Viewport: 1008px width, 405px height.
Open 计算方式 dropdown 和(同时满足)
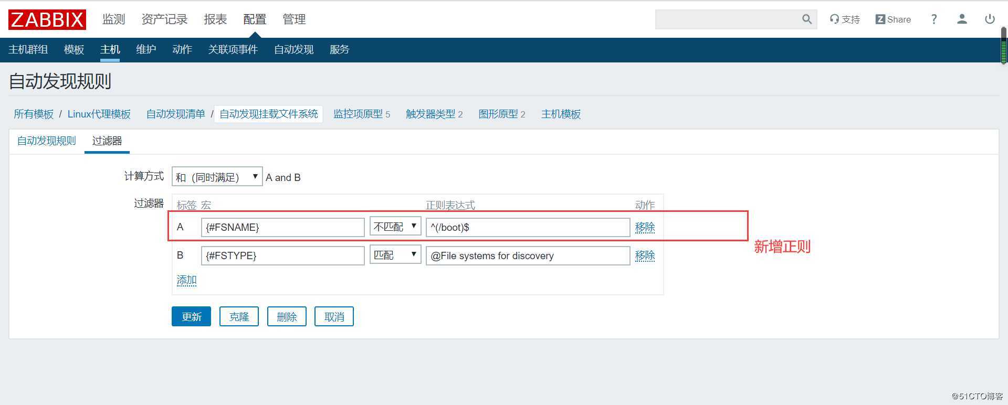pyautogui.click(x=217, y=177)
